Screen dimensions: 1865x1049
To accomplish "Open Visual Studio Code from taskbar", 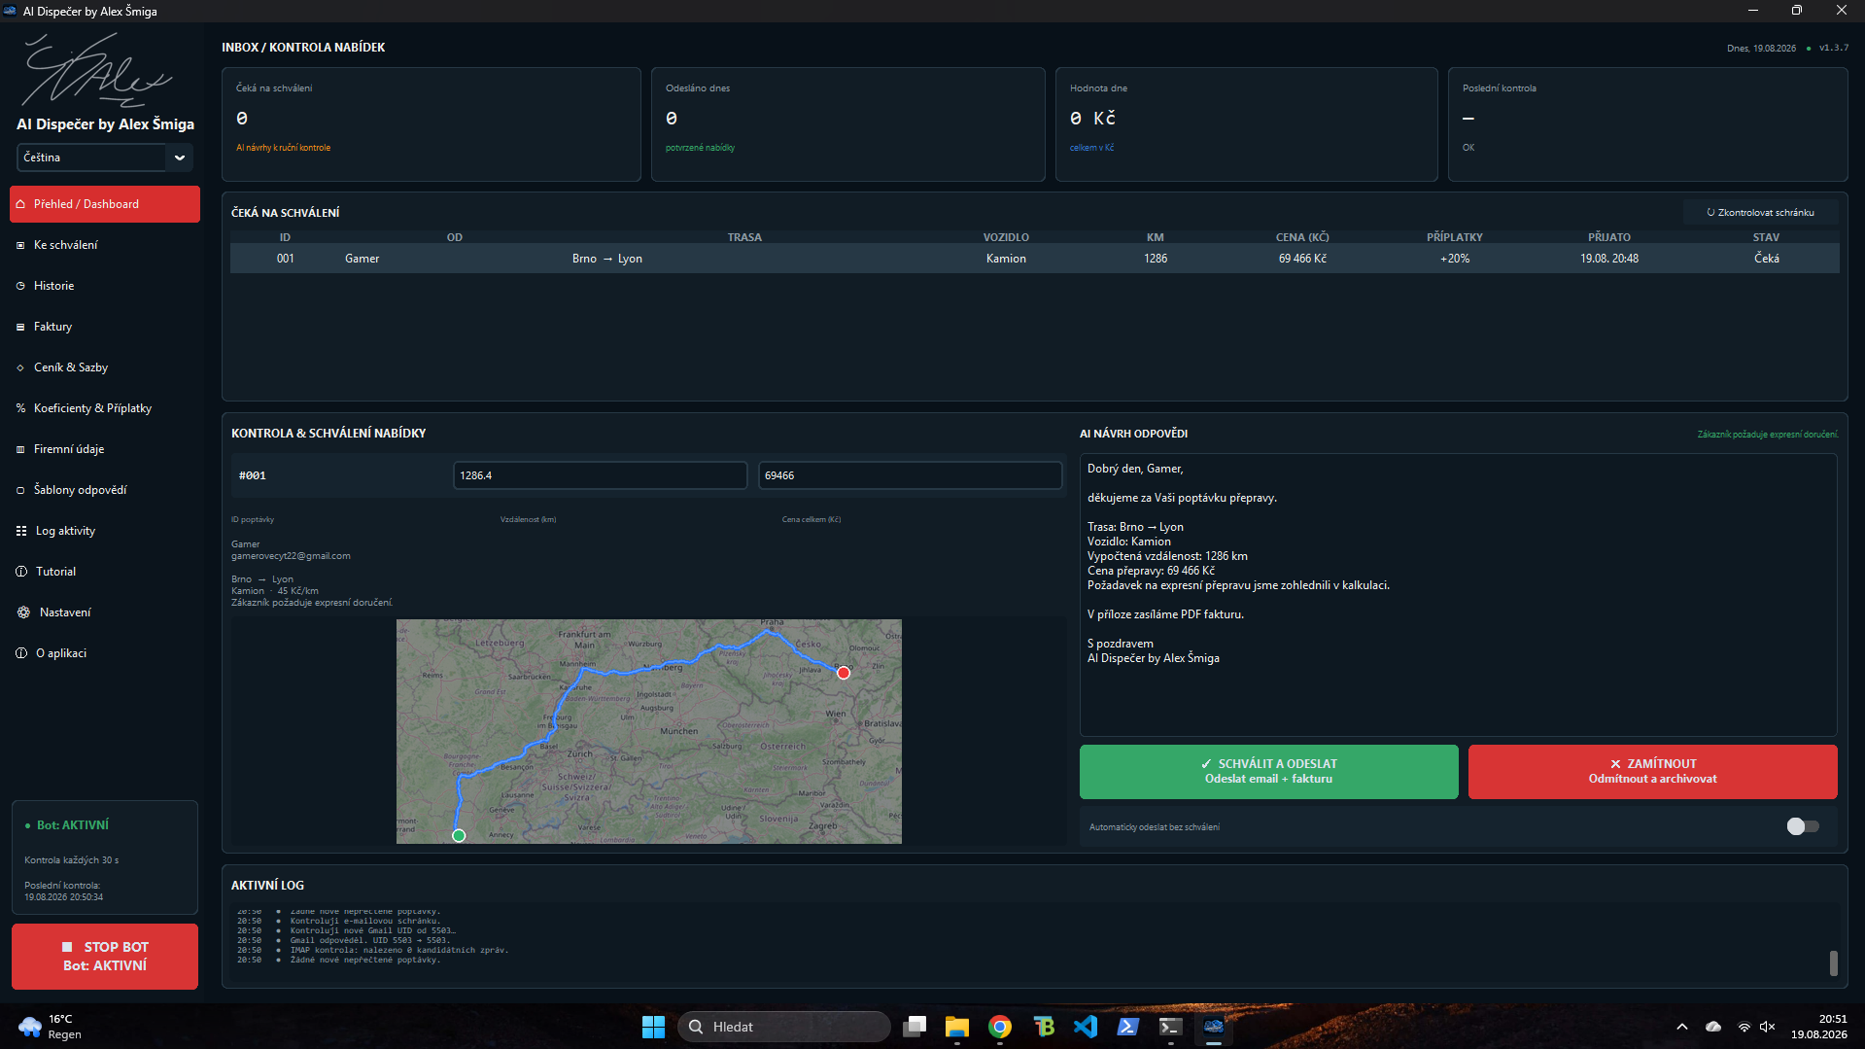I will point(1085,1027).
